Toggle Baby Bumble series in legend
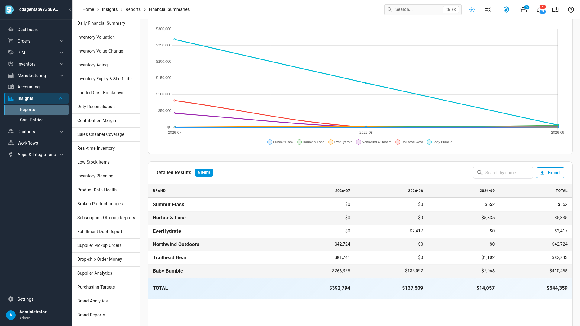 click(x=440, y=142)
